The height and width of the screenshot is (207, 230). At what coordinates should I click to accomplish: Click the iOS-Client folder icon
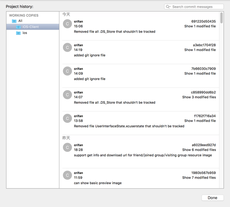(x=18, y=27)
